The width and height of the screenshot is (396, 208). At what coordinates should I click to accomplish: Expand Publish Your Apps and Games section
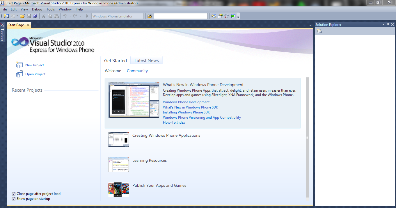[159, 185]
